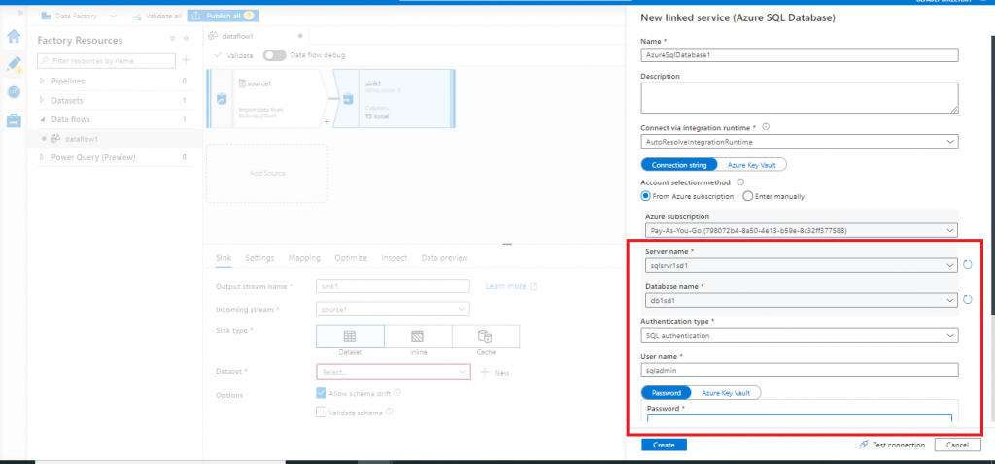Switch to the Inspect tab

(395, 258)
